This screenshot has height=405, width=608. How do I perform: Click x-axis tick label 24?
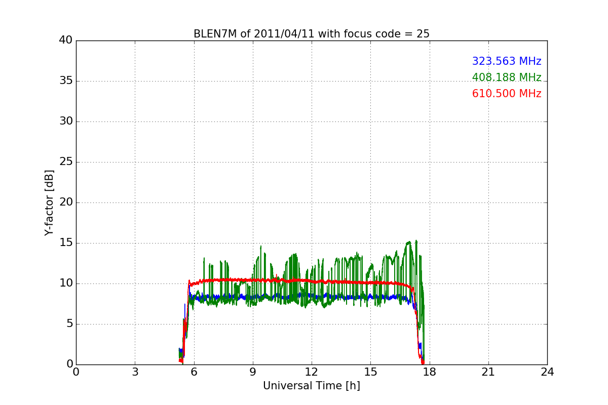[x=547, y=372]
